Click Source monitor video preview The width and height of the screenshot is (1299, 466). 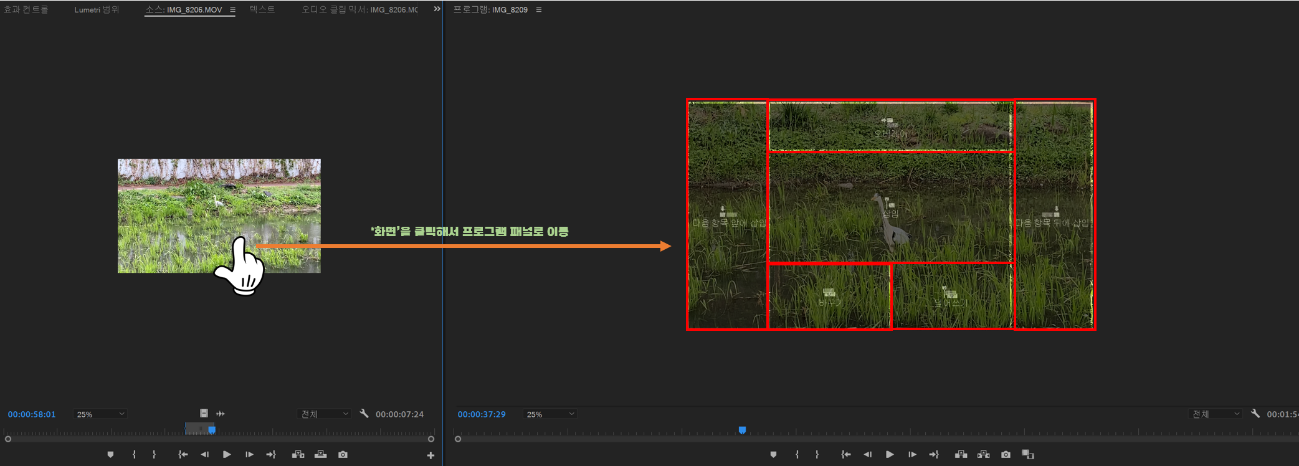tap(219, 216)
